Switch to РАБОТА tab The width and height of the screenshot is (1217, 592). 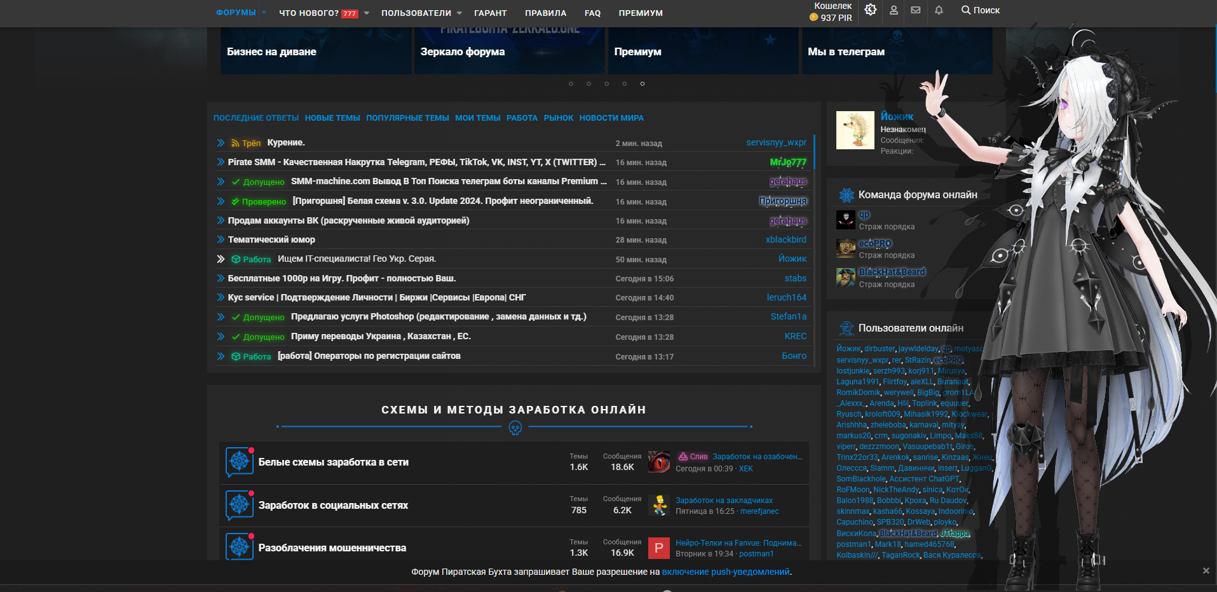tap(522, 118)
